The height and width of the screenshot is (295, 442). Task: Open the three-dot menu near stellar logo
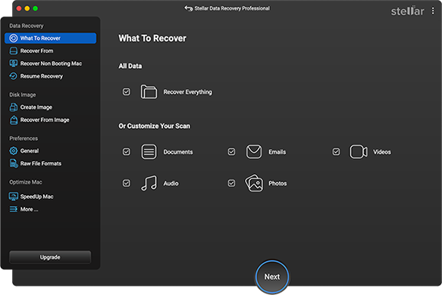433,11
